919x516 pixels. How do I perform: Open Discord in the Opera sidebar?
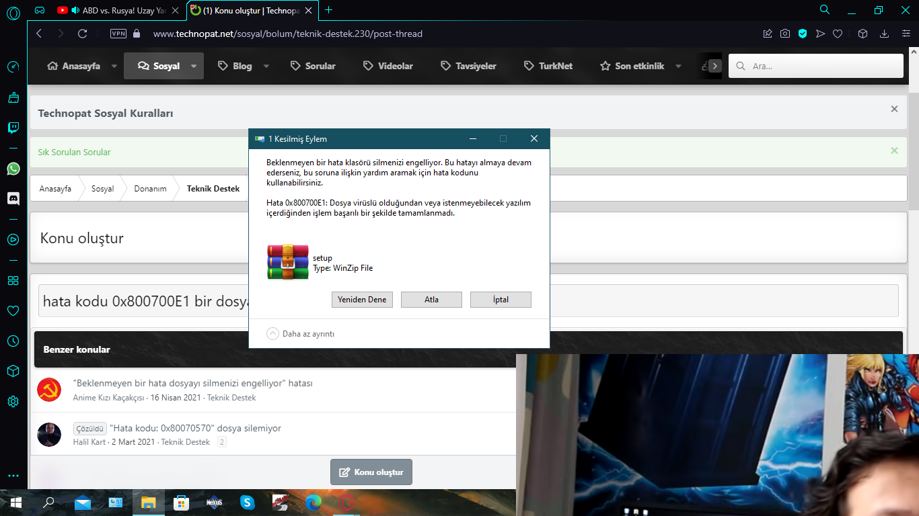13,198
